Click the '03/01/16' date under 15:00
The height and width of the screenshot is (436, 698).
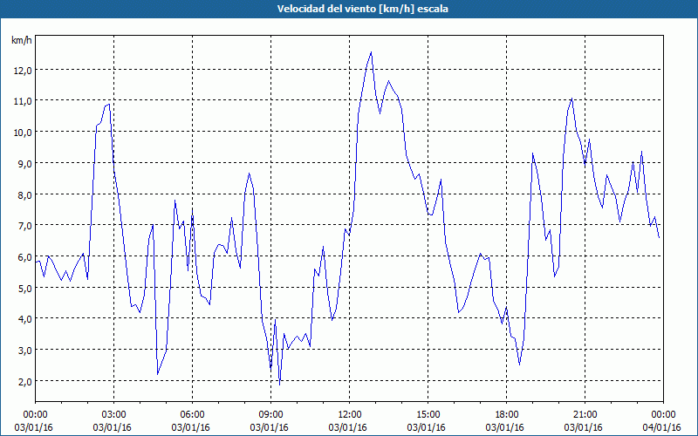[427, 427]
